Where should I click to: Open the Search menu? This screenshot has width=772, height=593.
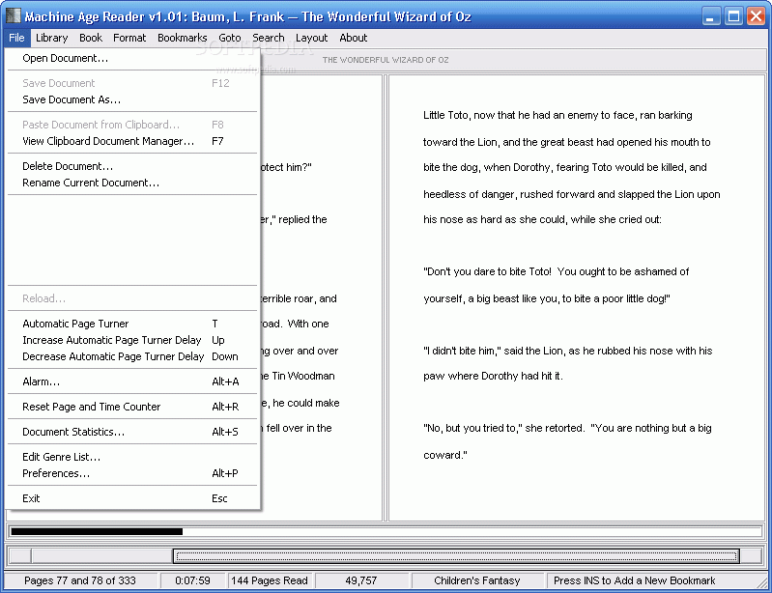tap(269, 38)
